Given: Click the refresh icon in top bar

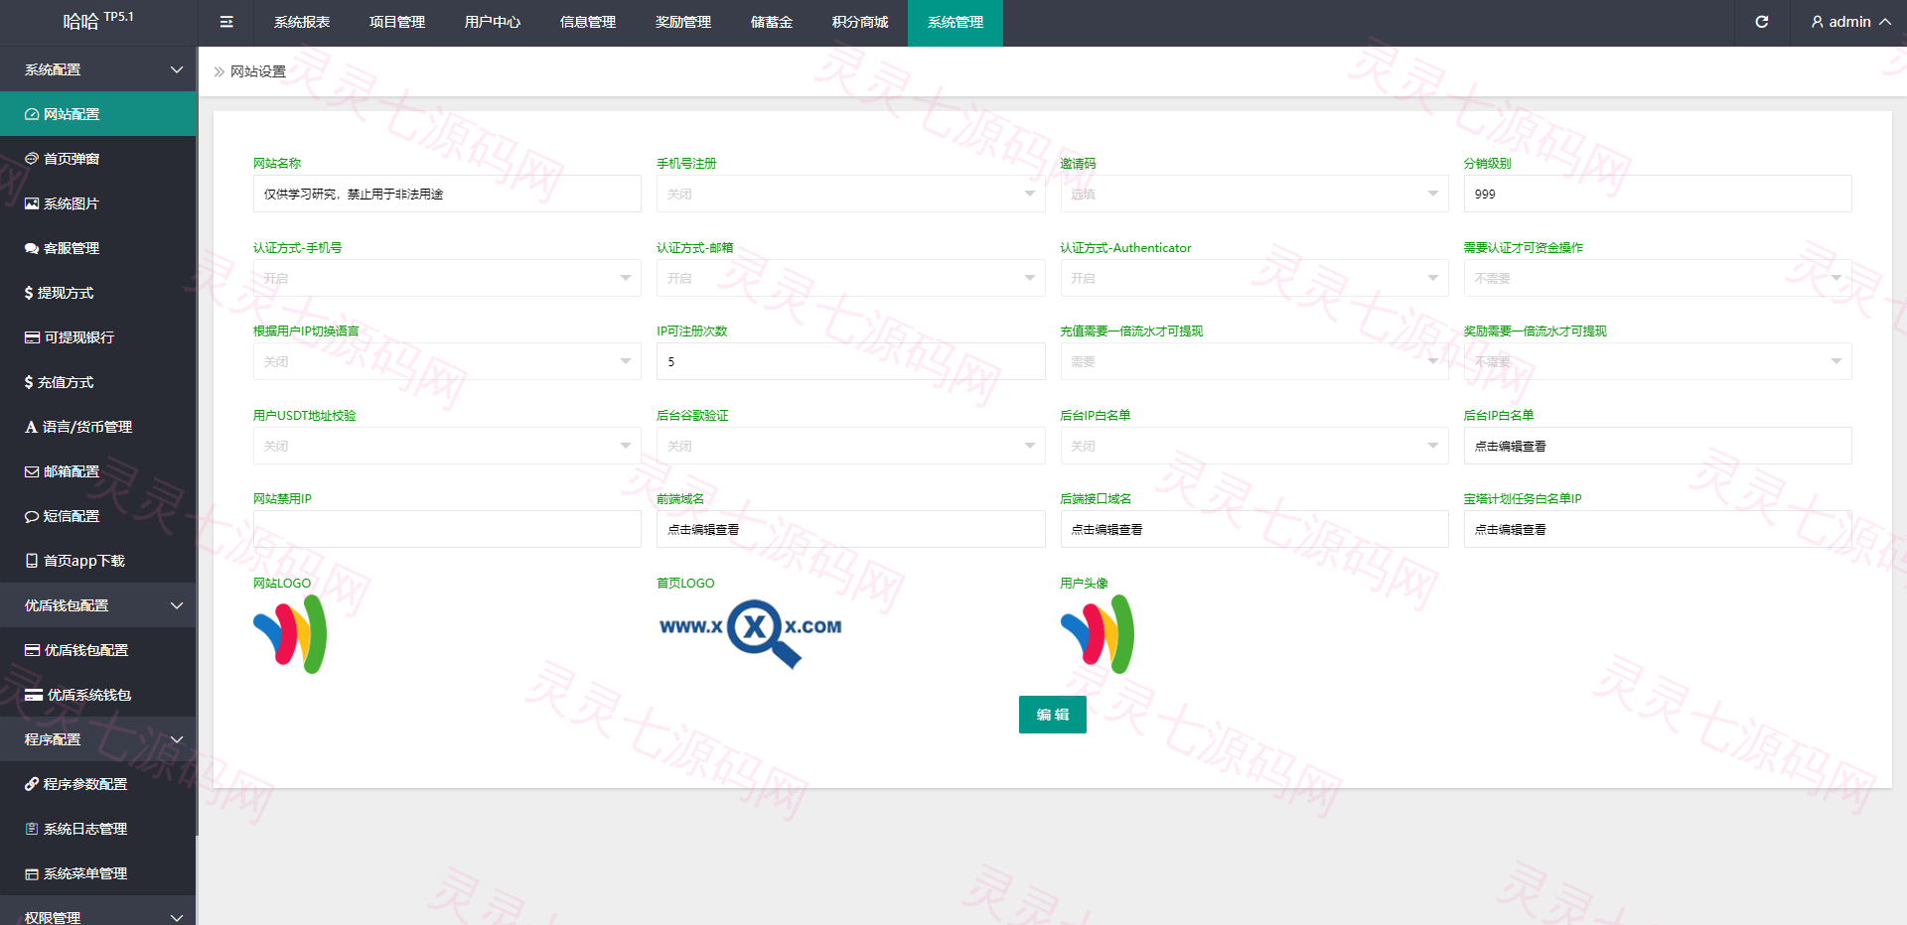Looking at the screenshot, I should [1761, 22].
